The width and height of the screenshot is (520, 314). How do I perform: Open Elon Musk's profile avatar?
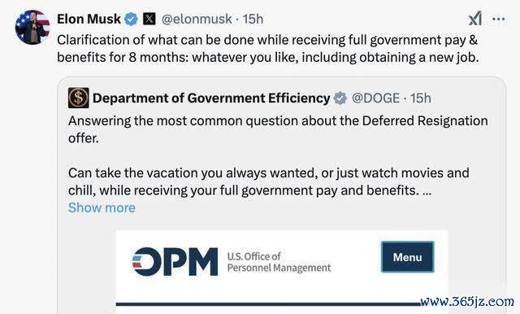pyautogui.click(x=32, y=27)
